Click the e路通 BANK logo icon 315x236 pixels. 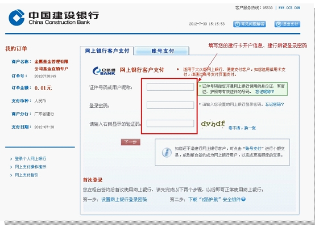tap(104, 71)
